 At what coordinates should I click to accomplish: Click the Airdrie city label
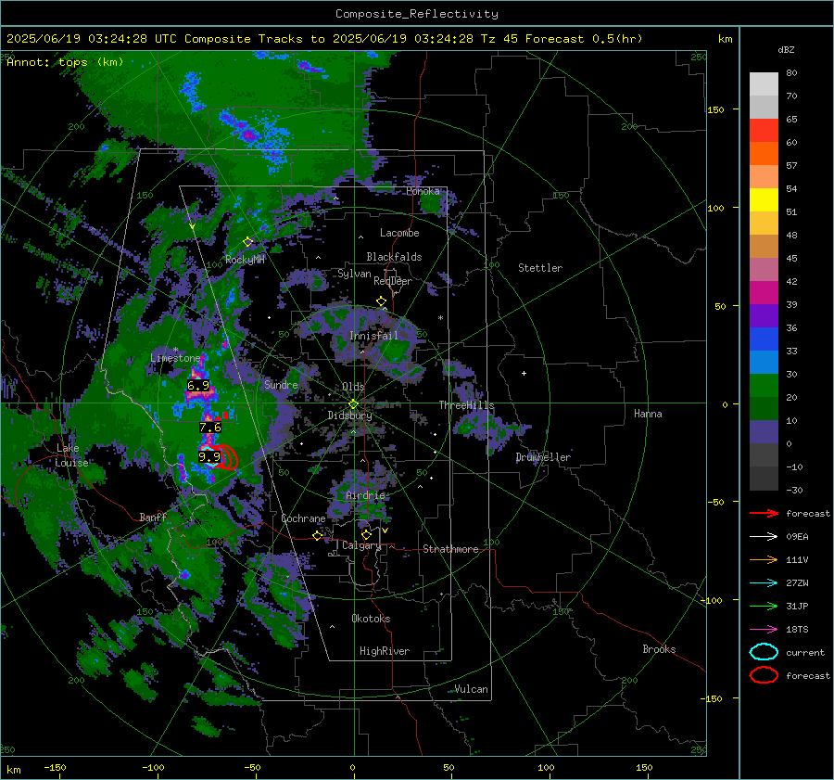click(x=365, y=495)
